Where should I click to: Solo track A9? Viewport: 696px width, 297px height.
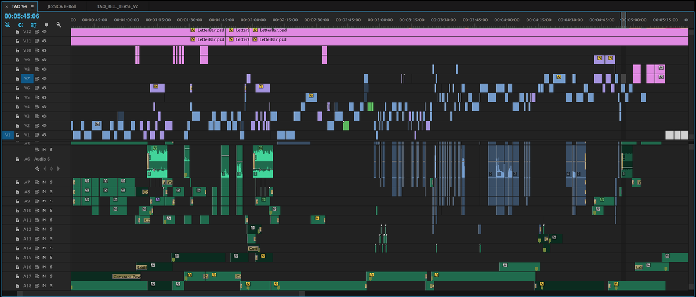[x=51, y=201]
